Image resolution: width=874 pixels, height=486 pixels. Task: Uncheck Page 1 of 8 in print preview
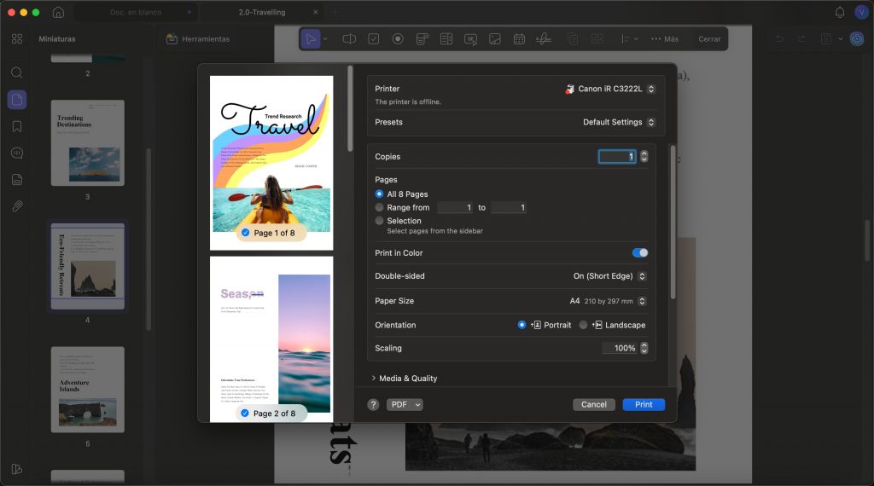coord(245,233)
